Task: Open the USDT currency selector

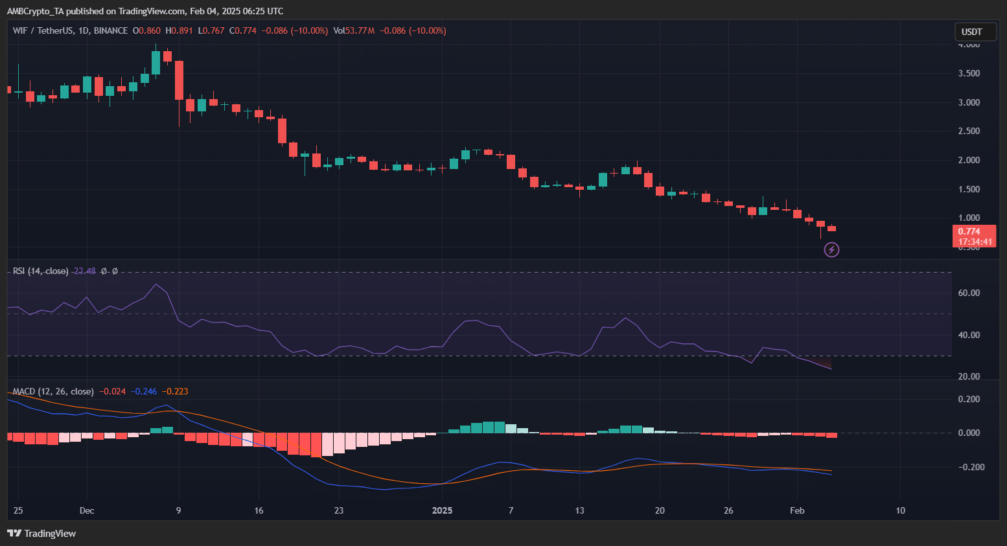Action: point(975,32)
